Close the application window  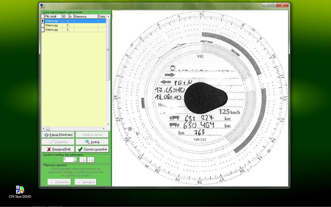tap(282, 5)
